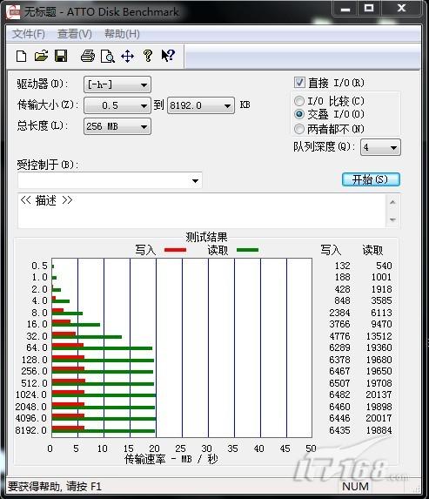Open the 总长度 256 MB dropdown

pyautogui.click(x=117, y=126)
